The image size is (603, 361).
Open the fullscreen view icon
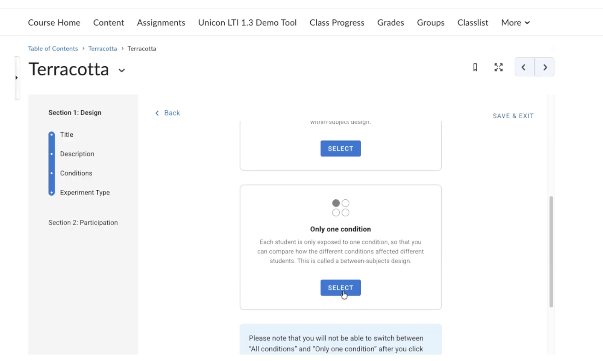pyautogui.click(x=498, y=67)
